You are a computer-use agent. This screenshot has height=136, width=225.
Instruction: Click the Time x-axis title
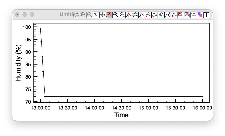121,115
